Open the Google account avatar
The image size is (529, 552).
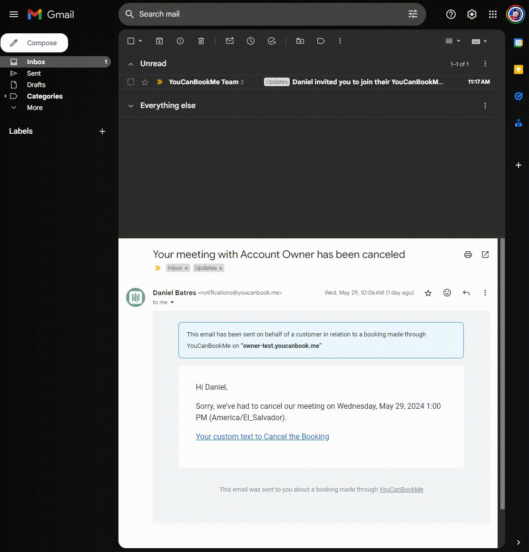[x=516, y=14]
